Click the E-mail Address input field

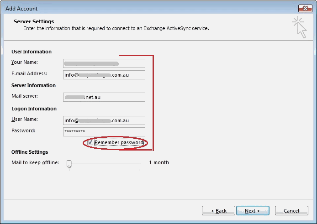[x=104, y=75]
